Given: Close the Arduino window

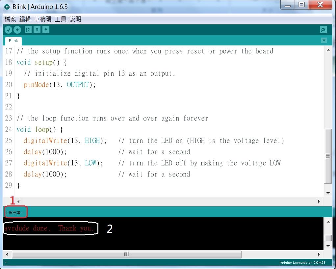Looking at the screenshot, I should pyautogui.click(x=320, y=5).
